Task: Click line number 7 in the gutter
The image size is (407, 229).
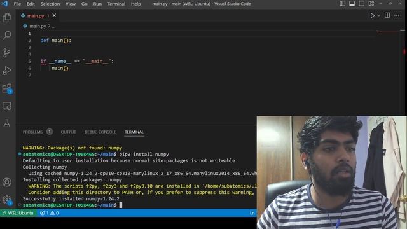Action: (x=30, y=75)
